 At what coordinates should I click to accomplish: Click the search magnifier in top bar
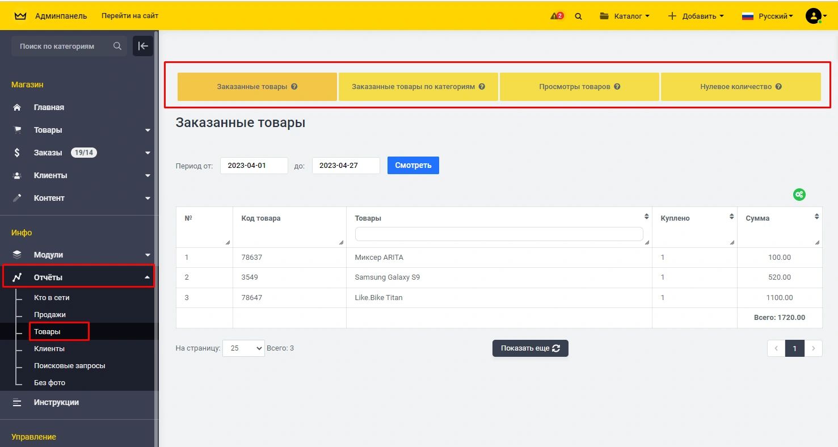coord(578,16)
